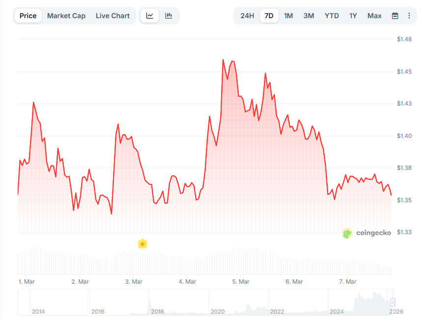Click the yellow star marker below the chart

(x=142, y=243)
